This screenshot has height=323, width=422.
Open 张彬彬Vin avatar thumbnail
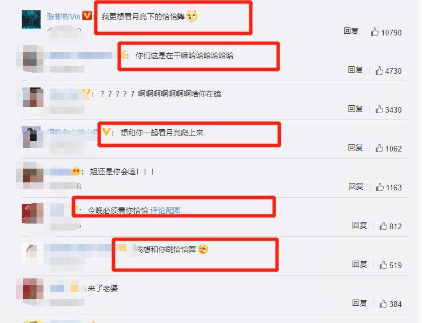(x=31, y=19)
